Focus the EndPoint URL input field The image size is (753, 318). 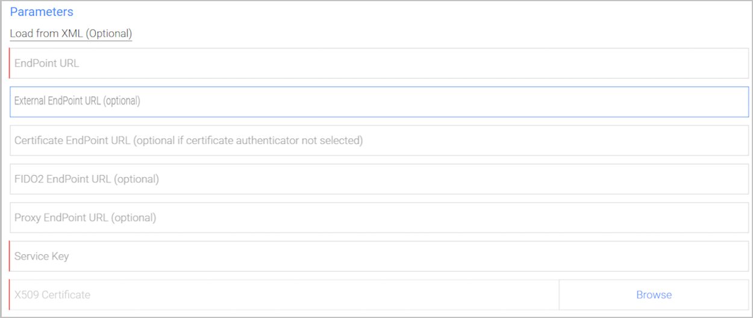[379, 63]
